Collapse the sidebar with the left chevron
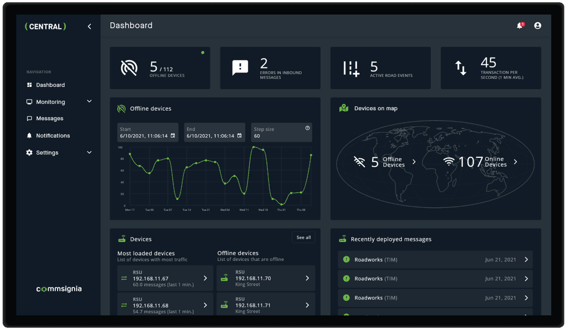Image resolution: width=567 pixels, height=330 pixels. pyautogui.click(x=90, y=27)
